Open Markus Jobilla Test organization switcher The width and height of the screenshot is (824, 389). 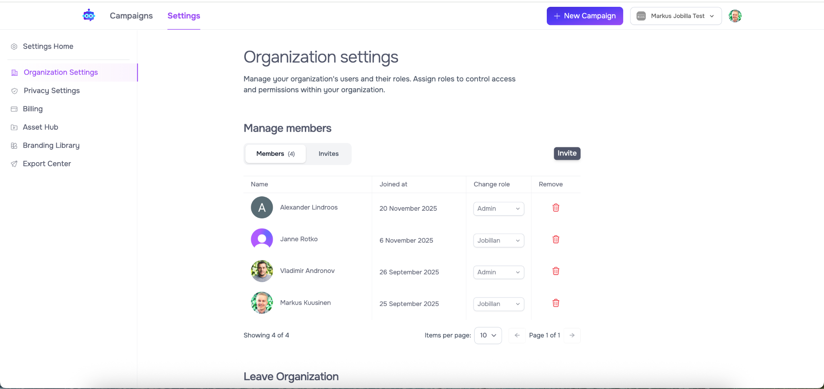click(676, 16)
